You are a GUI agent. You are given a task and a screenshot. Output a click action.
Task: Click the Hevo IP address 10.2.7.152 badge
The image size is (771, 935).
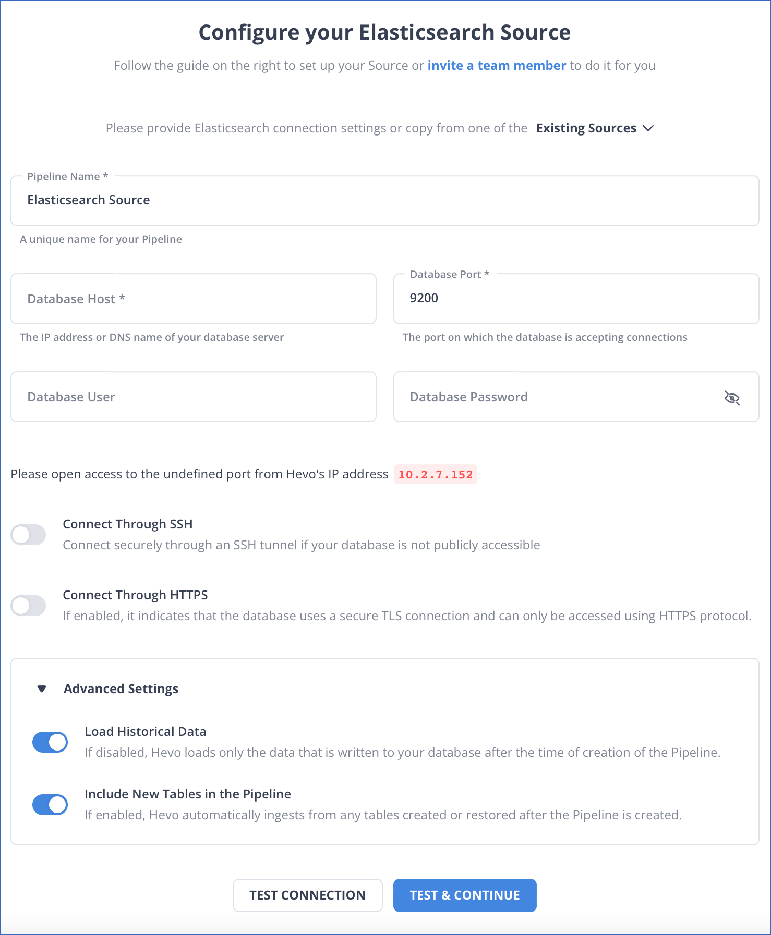(x=436, y=475)
